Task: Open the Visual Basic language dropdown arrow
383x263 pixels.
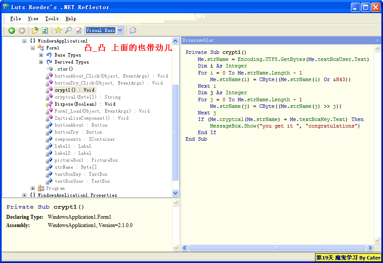Action: (x=120, y=30)
